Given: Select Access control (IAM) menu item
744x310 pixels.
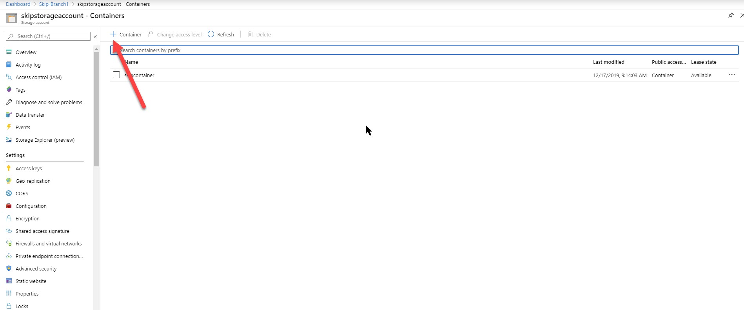Looking at the screenshot, I should coord(39,77).
